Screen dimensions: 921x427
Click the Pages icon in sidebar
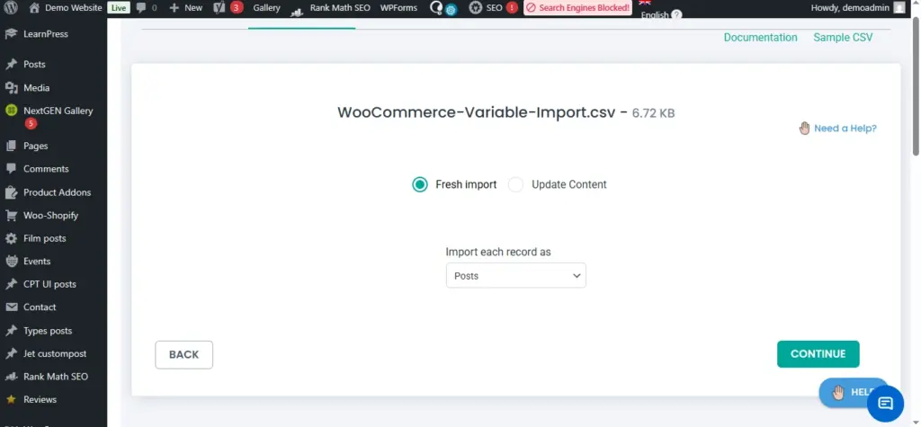[11, 146]
